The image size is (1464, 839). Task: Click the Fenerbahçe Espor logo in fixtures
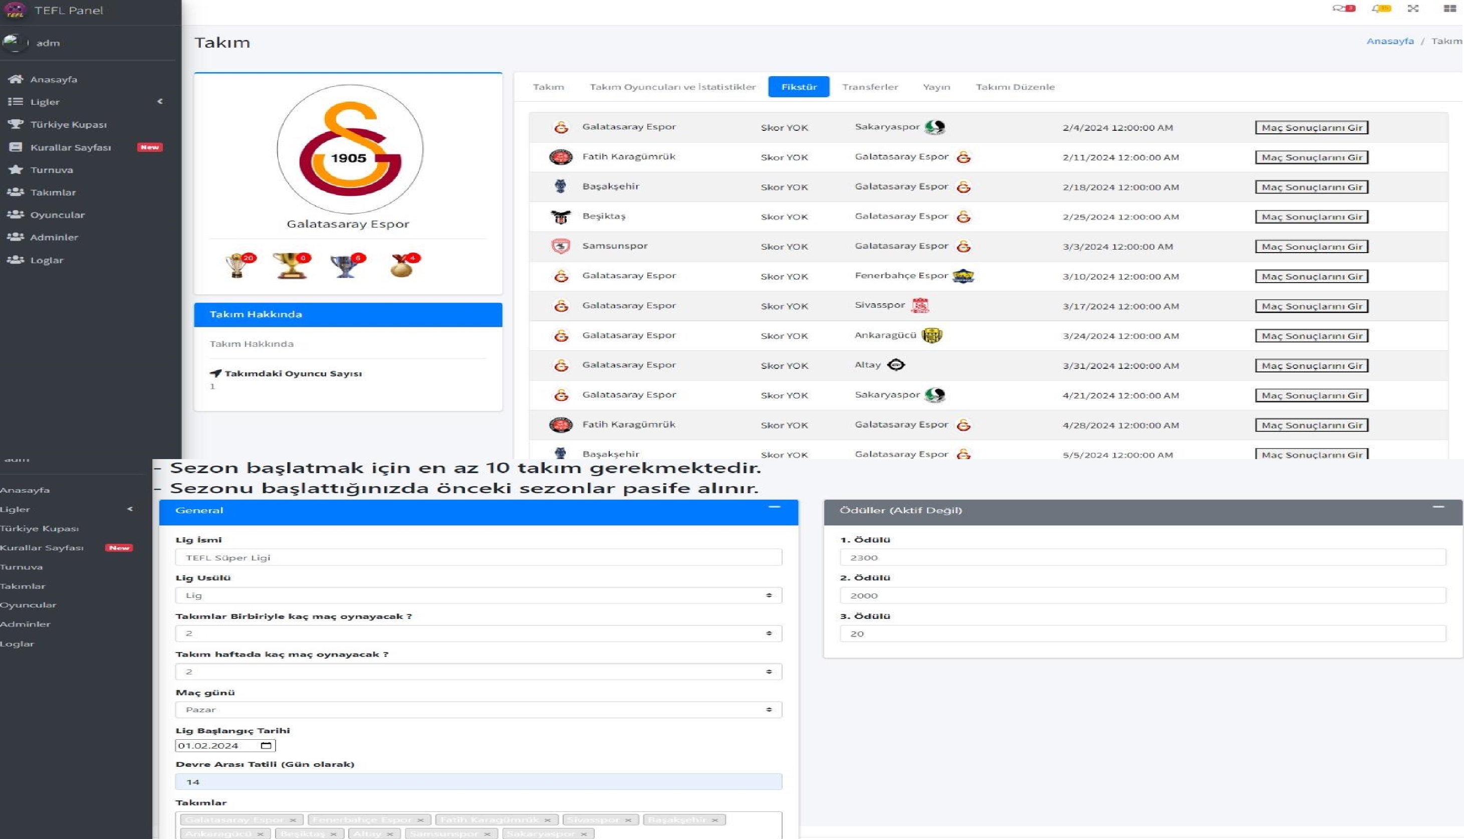[x=963, y=276]
